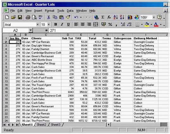170x134 pixels.
Task: Sort descending Z to A
Action: (x=122, y=17)
